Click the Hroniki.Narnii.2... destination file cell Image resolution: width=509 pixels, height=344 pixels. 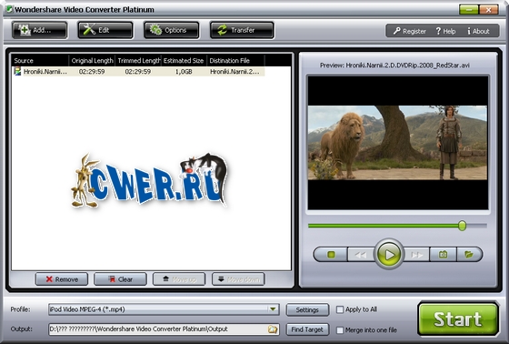click(235, 72)
